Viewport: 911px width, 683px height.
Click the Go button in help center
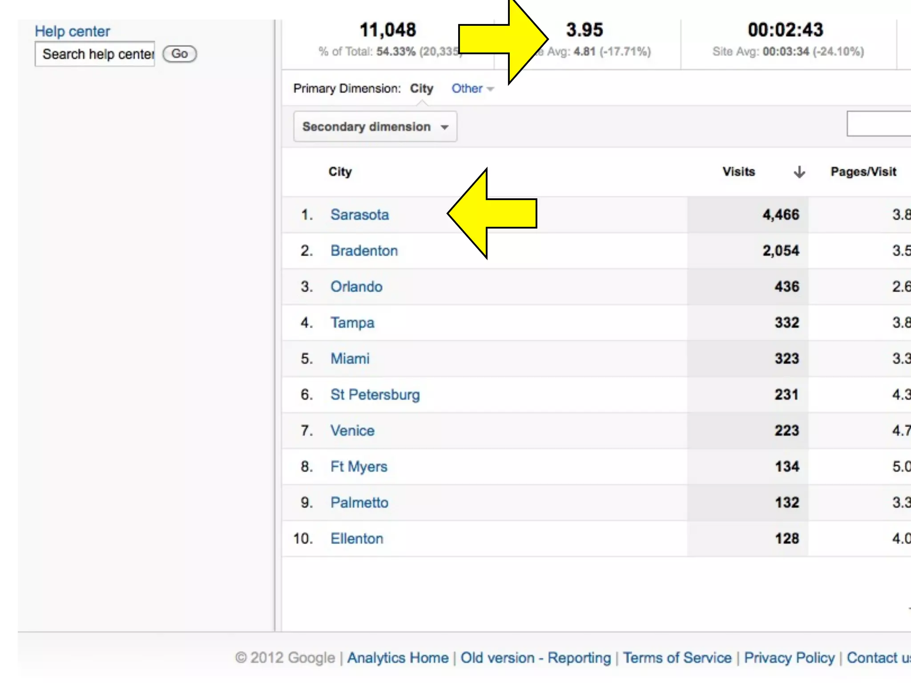(x=179, y=54)
